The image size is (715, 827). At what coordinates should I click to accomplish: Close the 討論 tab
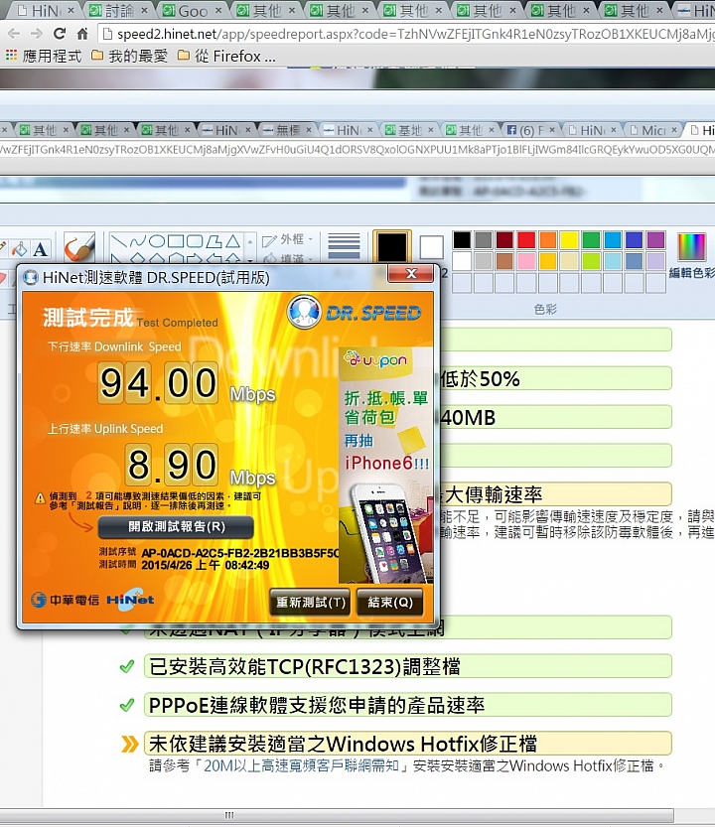coord(145,10)
